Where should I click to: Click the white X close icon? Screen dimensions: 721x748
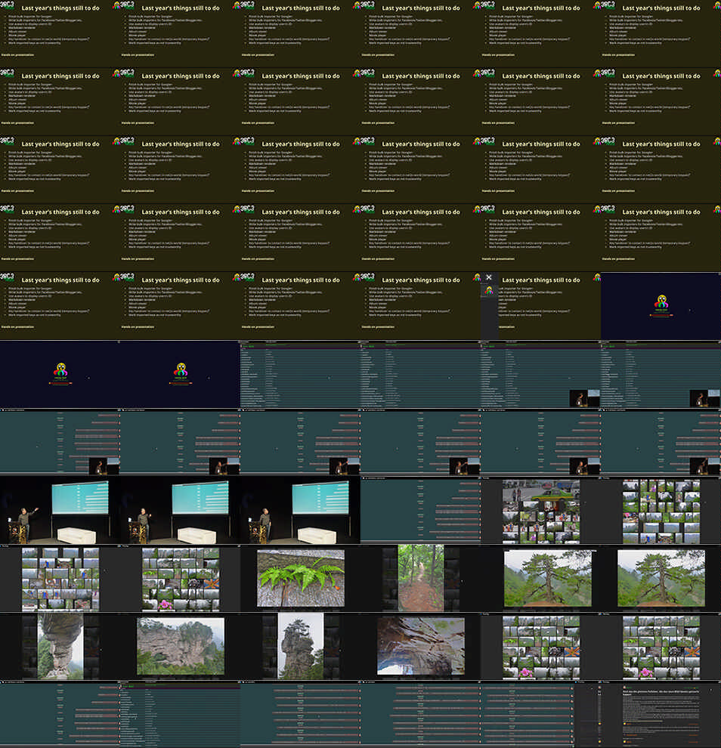click(x=489, y=277)
